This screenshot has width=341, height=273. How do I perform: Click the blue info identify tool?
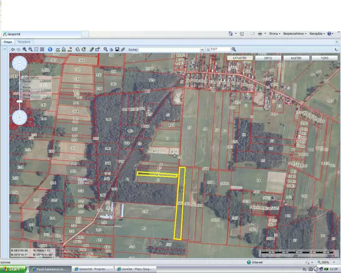[49, 49]
